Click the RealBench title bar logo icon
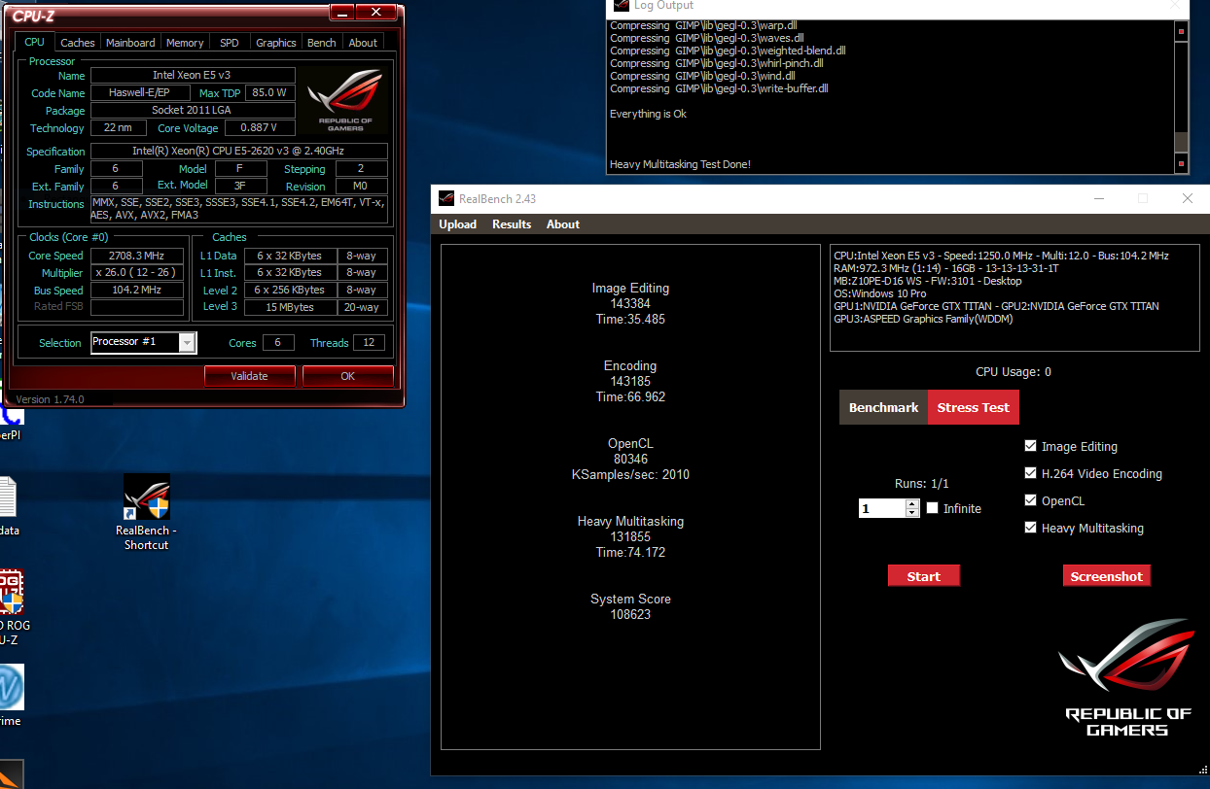 click(x=445, y=198)
